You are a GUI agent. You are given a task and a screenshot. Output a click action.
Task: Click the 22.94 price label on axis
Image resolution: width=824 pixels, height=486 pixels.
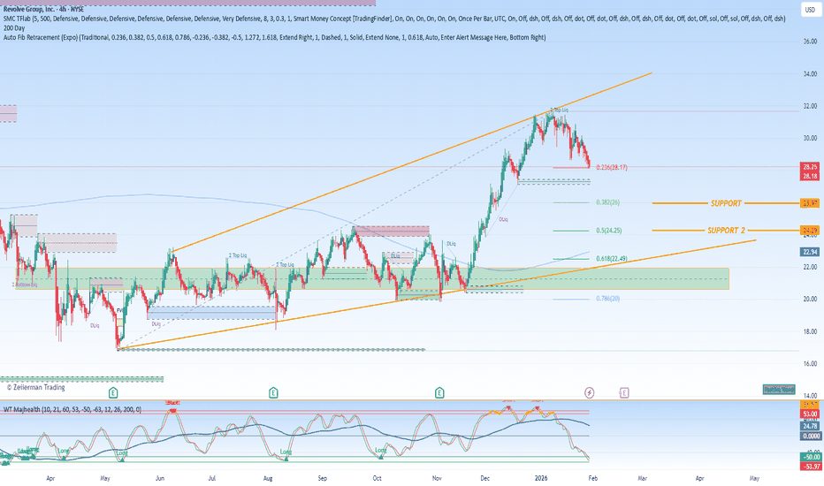click(x=808, y=253)
